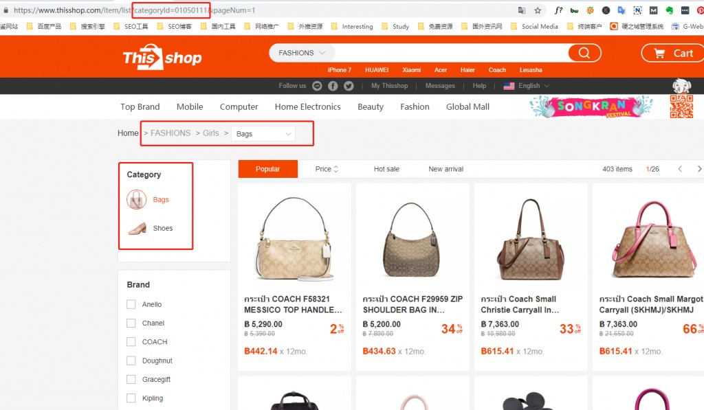Select the Popular sort tab
Viewport: 704px width, 410px height.
pyautogui.click(x=267, y=169)
